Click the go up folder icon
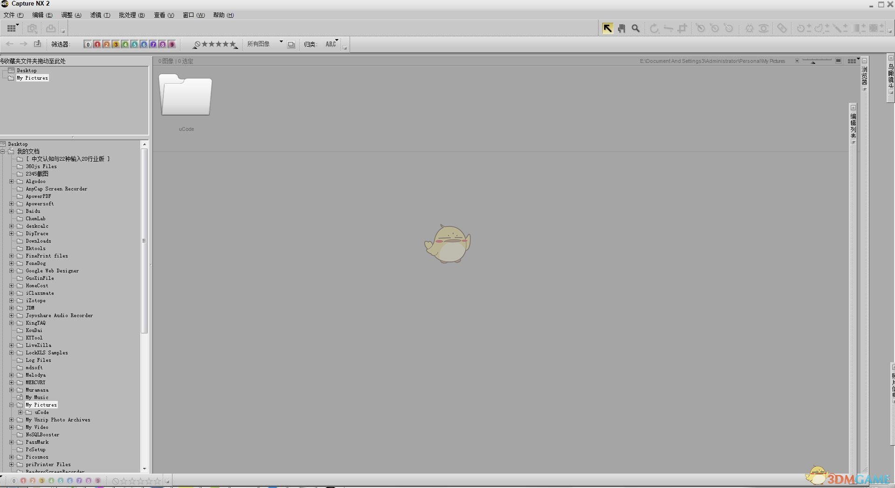The image size is (895, 488). tap(38, 44)
